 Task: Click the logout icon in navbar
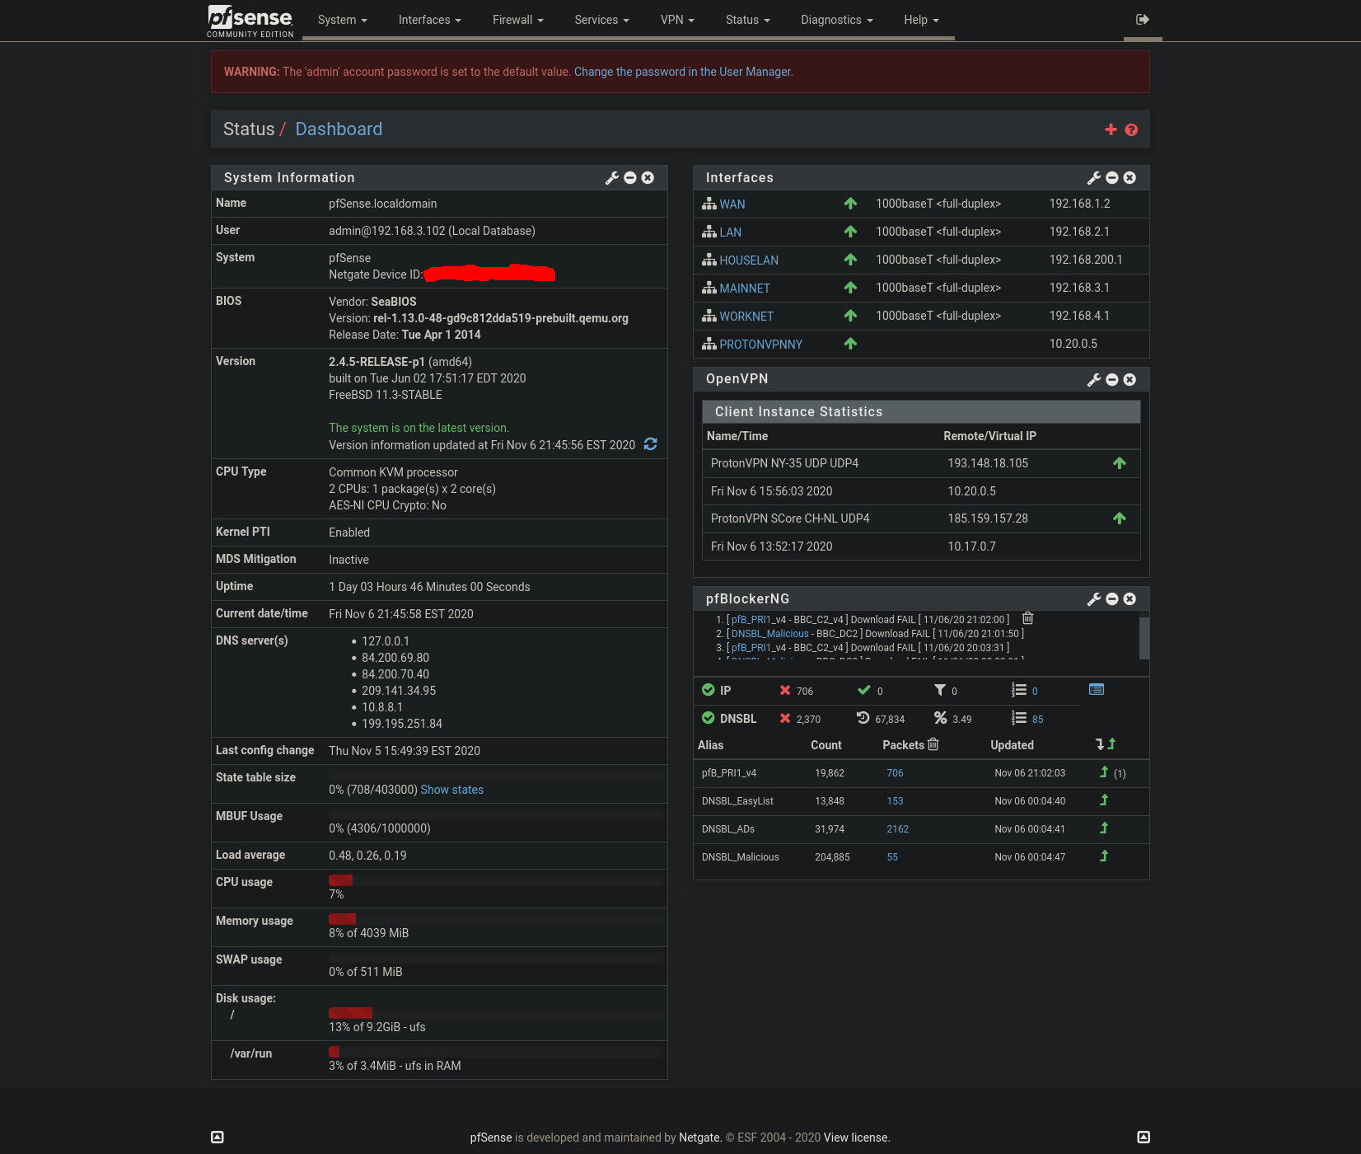[1143, 19]
